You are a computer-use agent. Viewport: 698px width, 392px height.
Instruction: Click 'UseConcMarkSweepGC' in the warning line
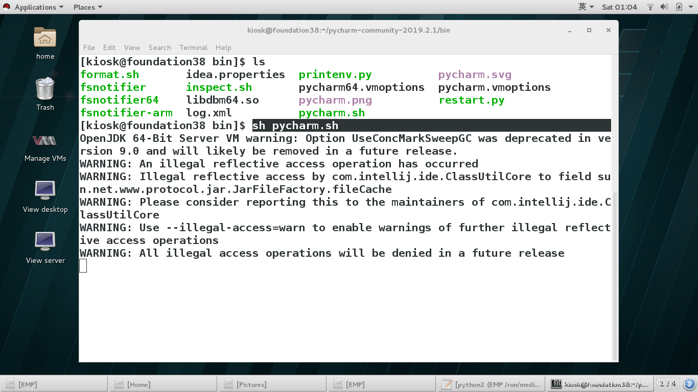pos(412,138)
